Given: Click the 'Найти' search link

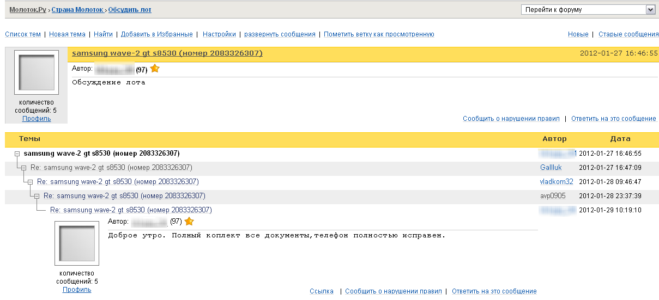Looking at the screenshot, I should click(x=103, y=34).
